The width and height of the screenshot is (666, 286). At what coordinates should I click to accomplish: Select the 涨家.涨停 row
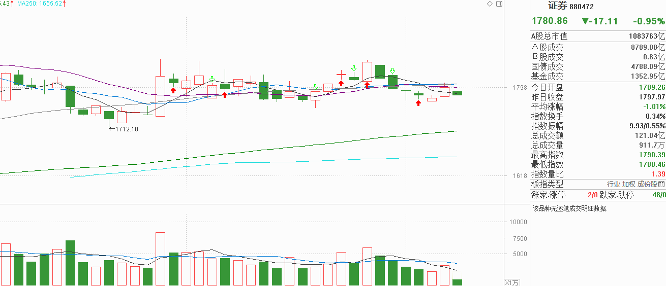[x=564, y=195]
